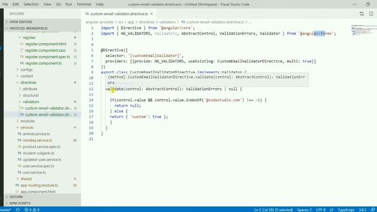
Task: Click the code minimap preview
Action: pyautogui.click(x=363, y=30)
